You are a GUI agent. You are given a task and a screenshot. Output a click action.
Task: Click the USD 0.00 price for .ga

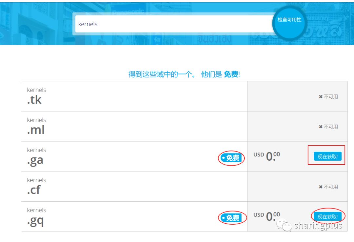[x=267, y=156]
